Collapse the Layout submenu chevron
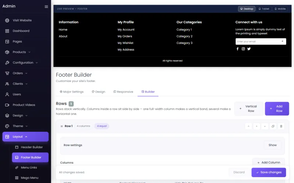This screenshot has width=294, height=183. (26, 137)
